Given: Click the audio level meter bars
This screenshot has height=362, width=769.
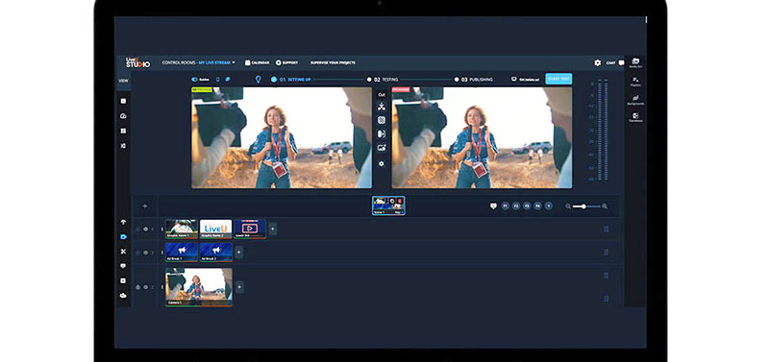Looking at the screenshot, I should tap(603, 130).
